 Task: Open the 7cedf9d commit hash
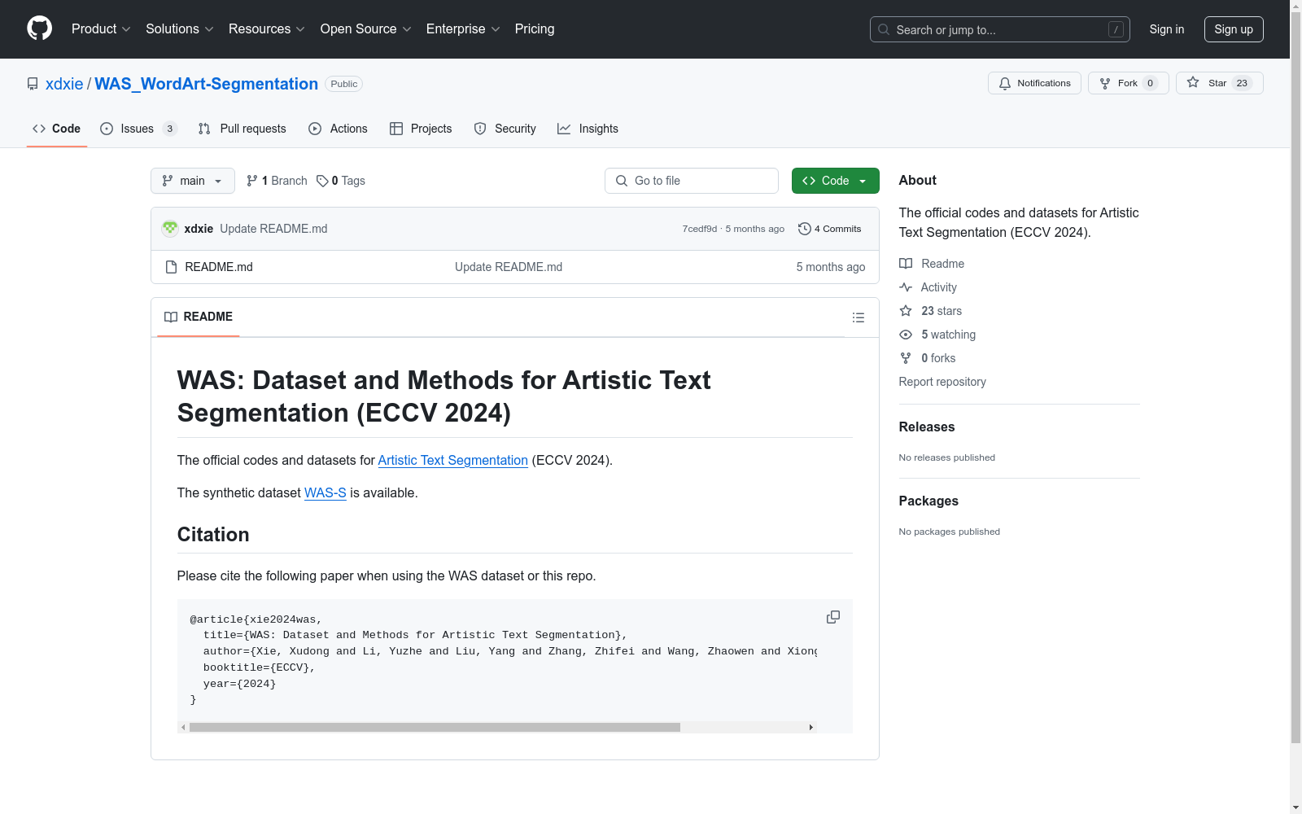point(700,229)
